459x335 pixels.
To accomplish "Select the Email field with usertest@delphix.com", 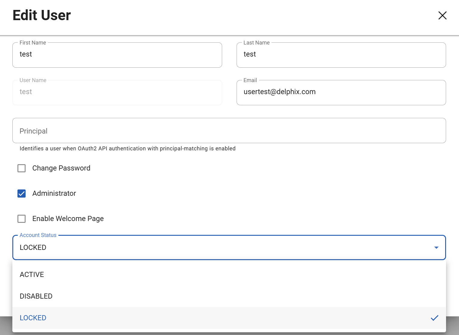I will pos(341,92).
